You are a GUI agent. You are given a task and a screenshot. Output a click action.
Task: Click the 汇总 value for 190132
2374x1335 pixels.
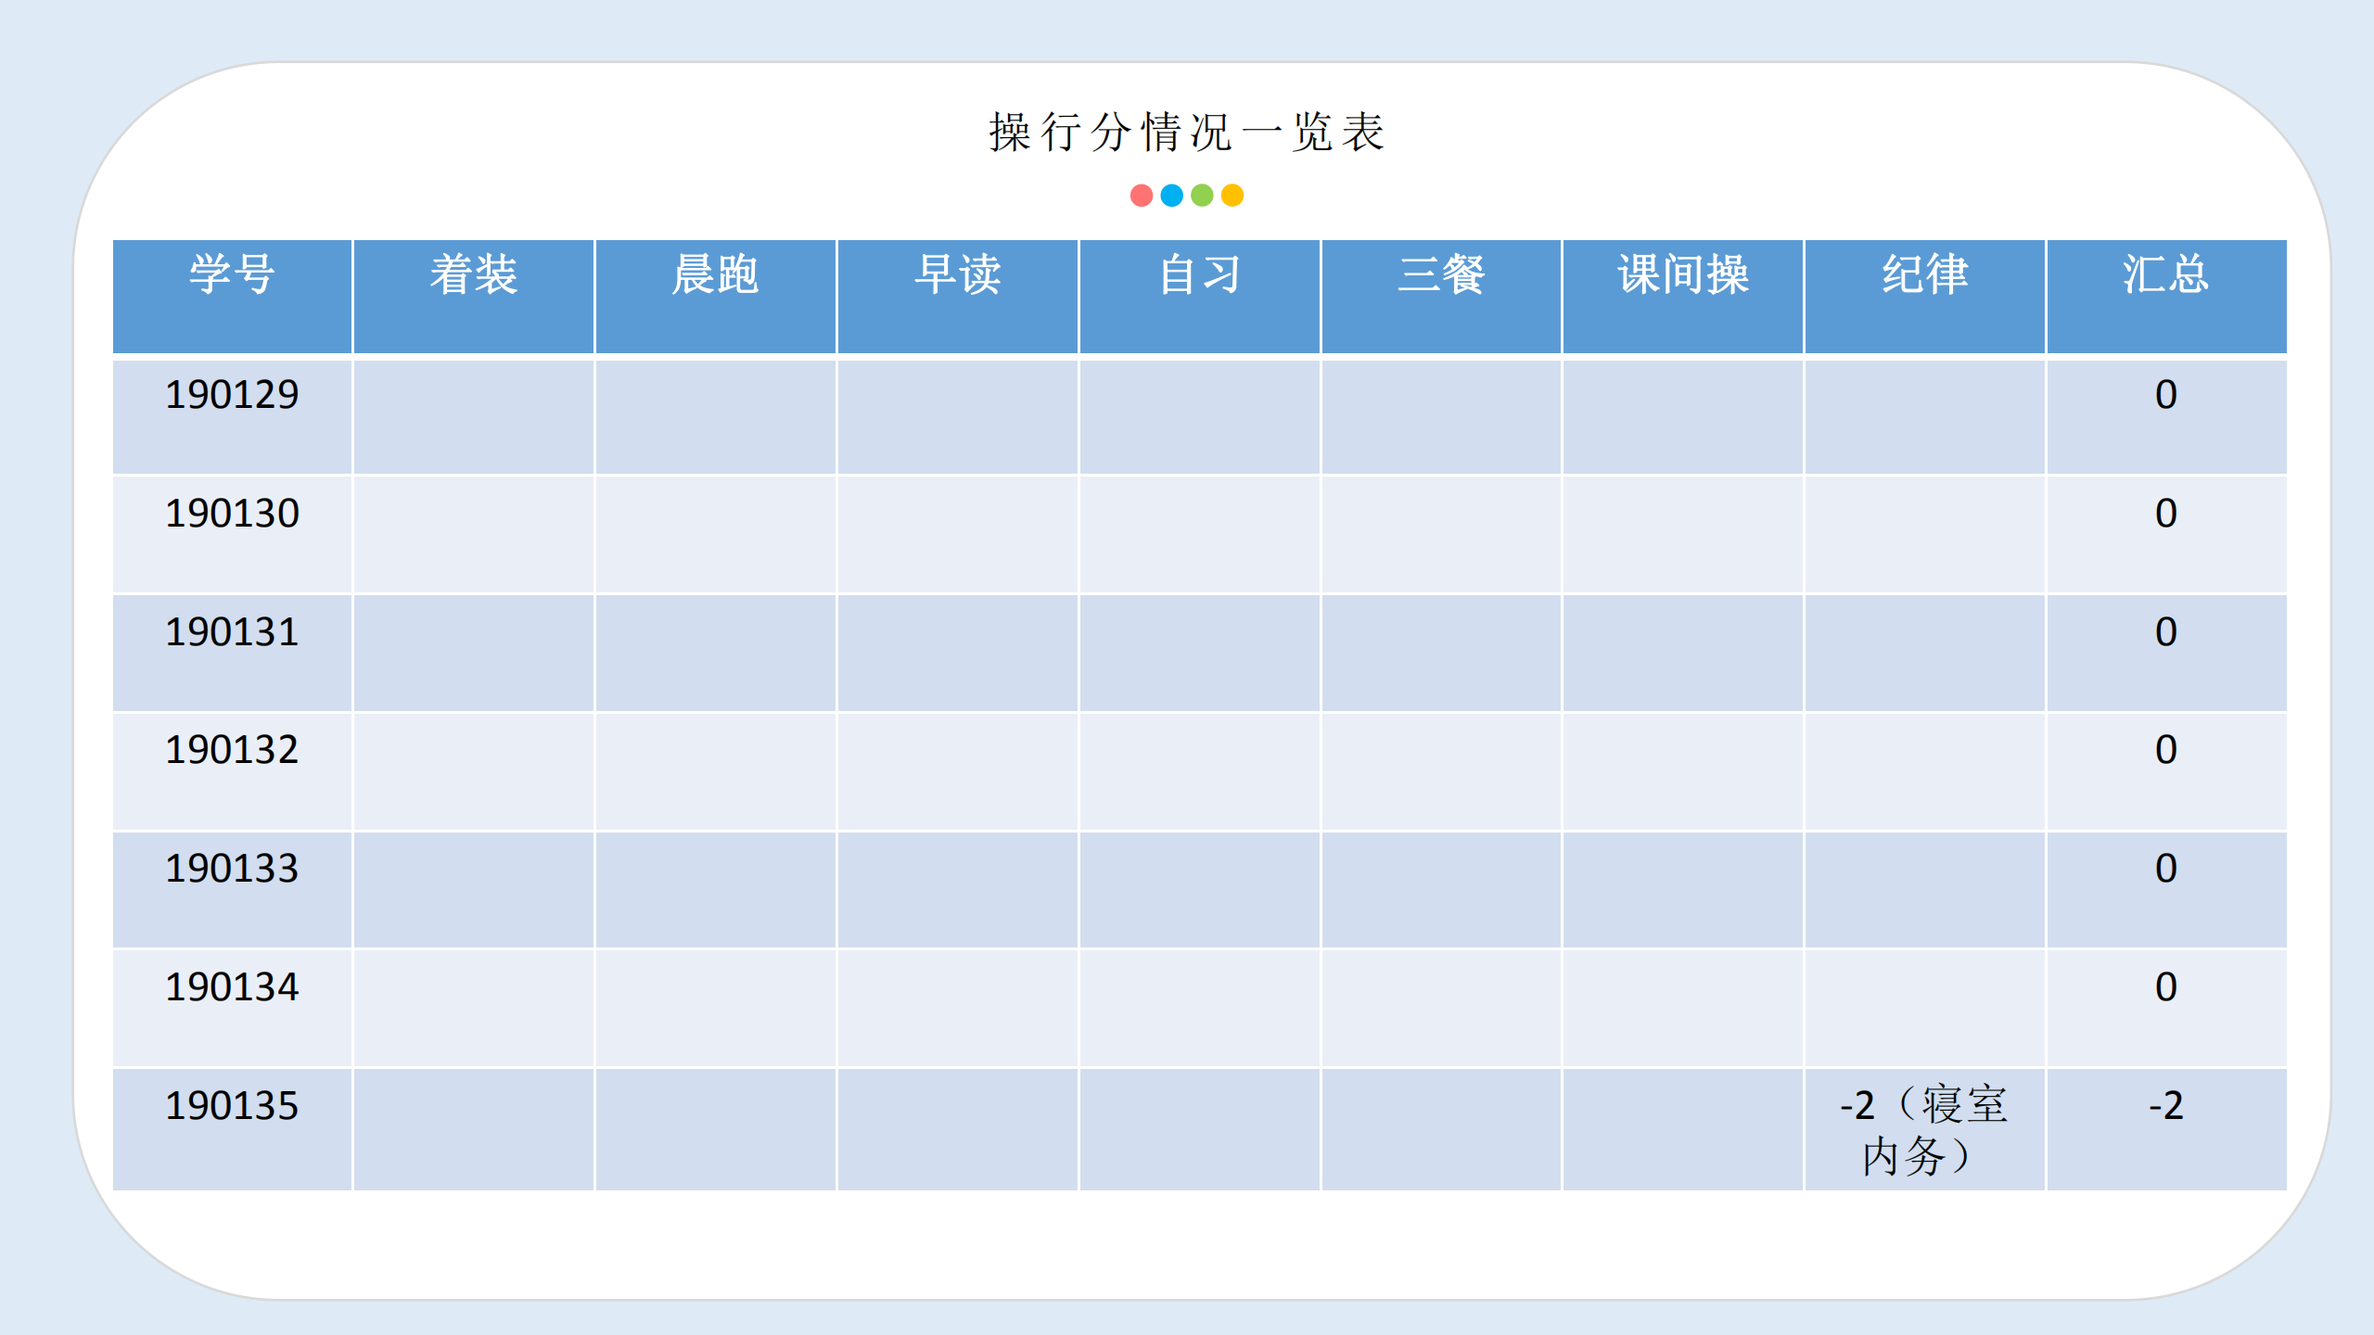pyautogui.click(x=2166, y=750)
